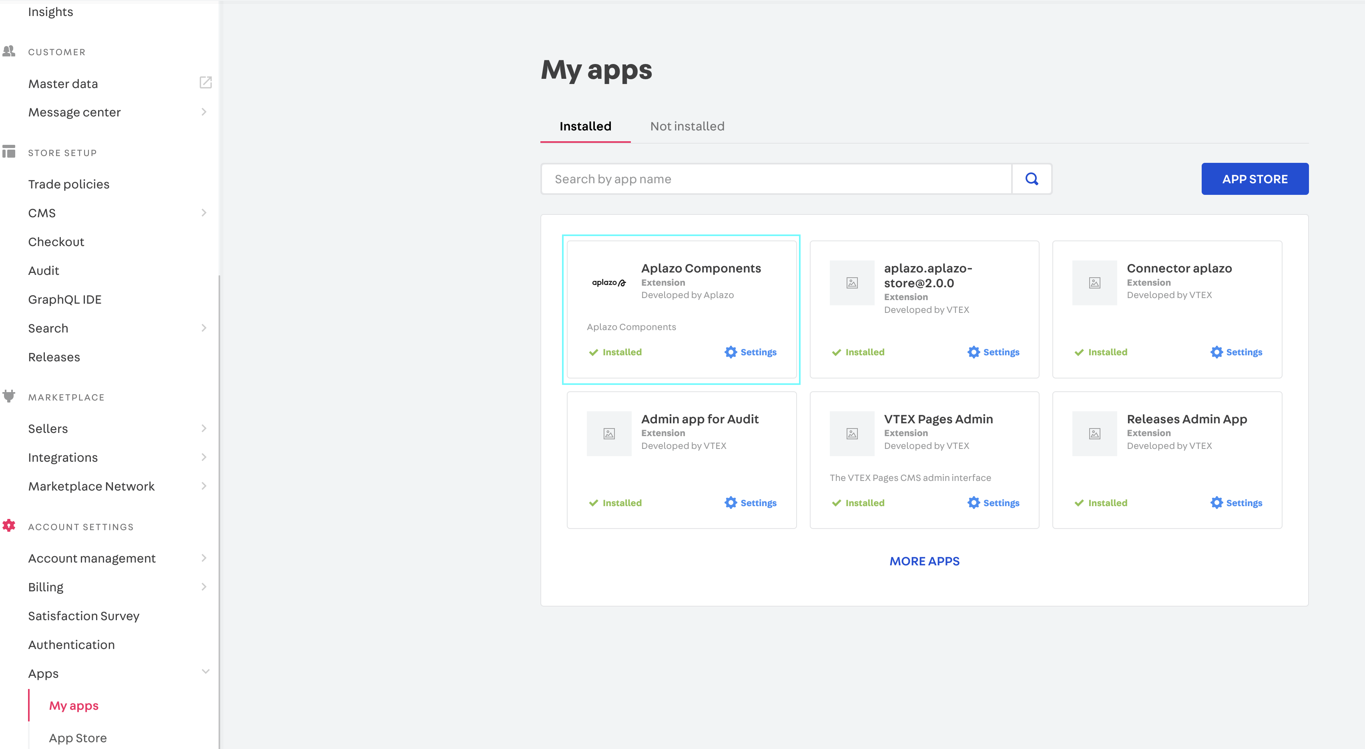Select the Installed tab
The height and width of the screenshot is (749, 1365).
[x=585, y=126]
